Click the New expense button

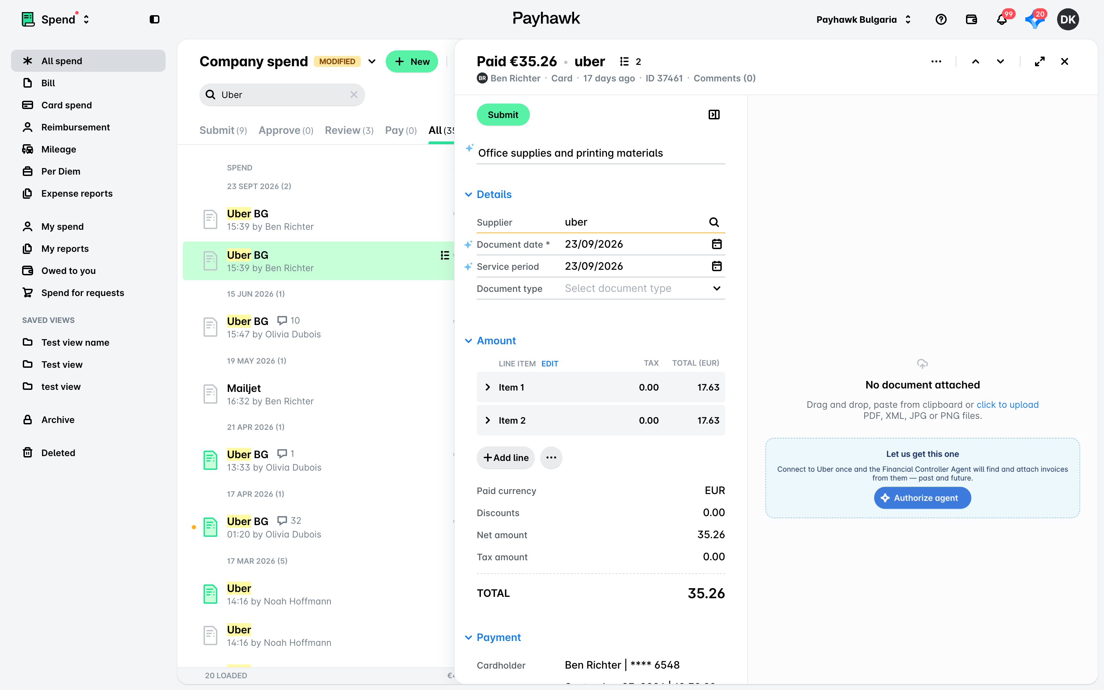coord(412,62)
